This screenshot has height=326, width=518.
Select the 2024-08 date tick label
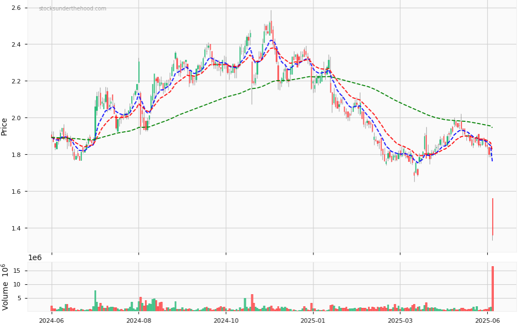click(138, 320)
